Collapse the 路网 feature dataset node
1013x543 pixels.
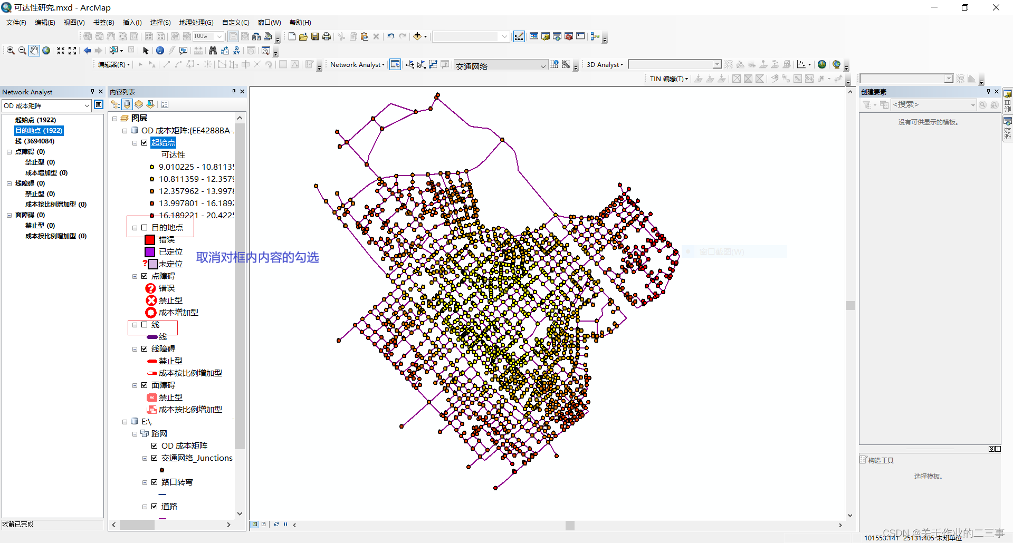(x=135, y=434)
